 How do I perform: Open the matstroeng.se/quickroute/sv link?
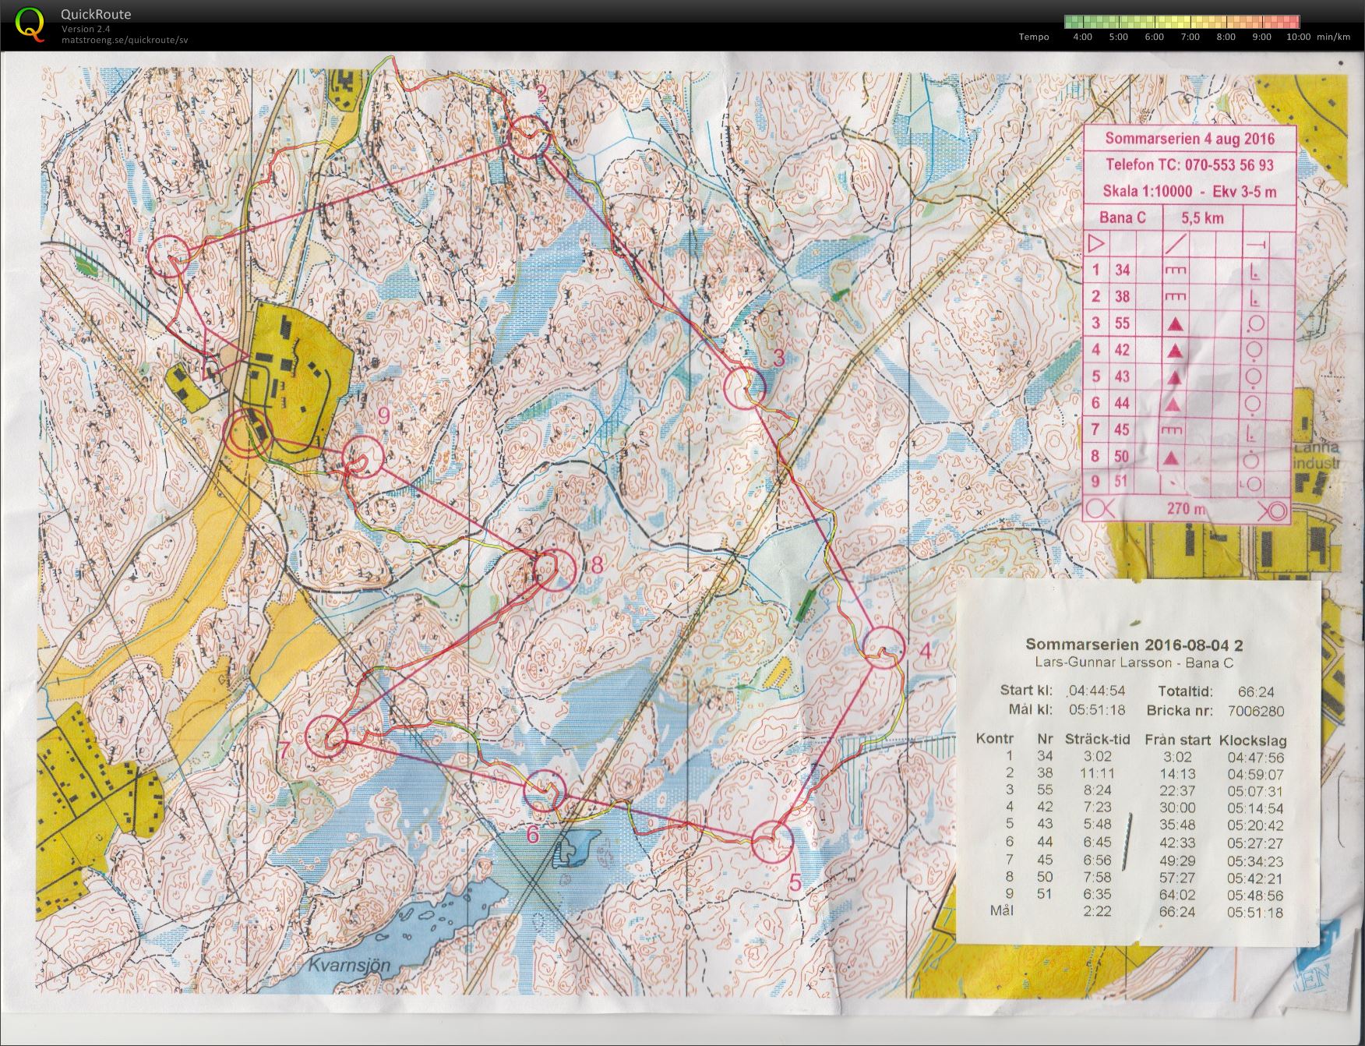click(125, 40)
